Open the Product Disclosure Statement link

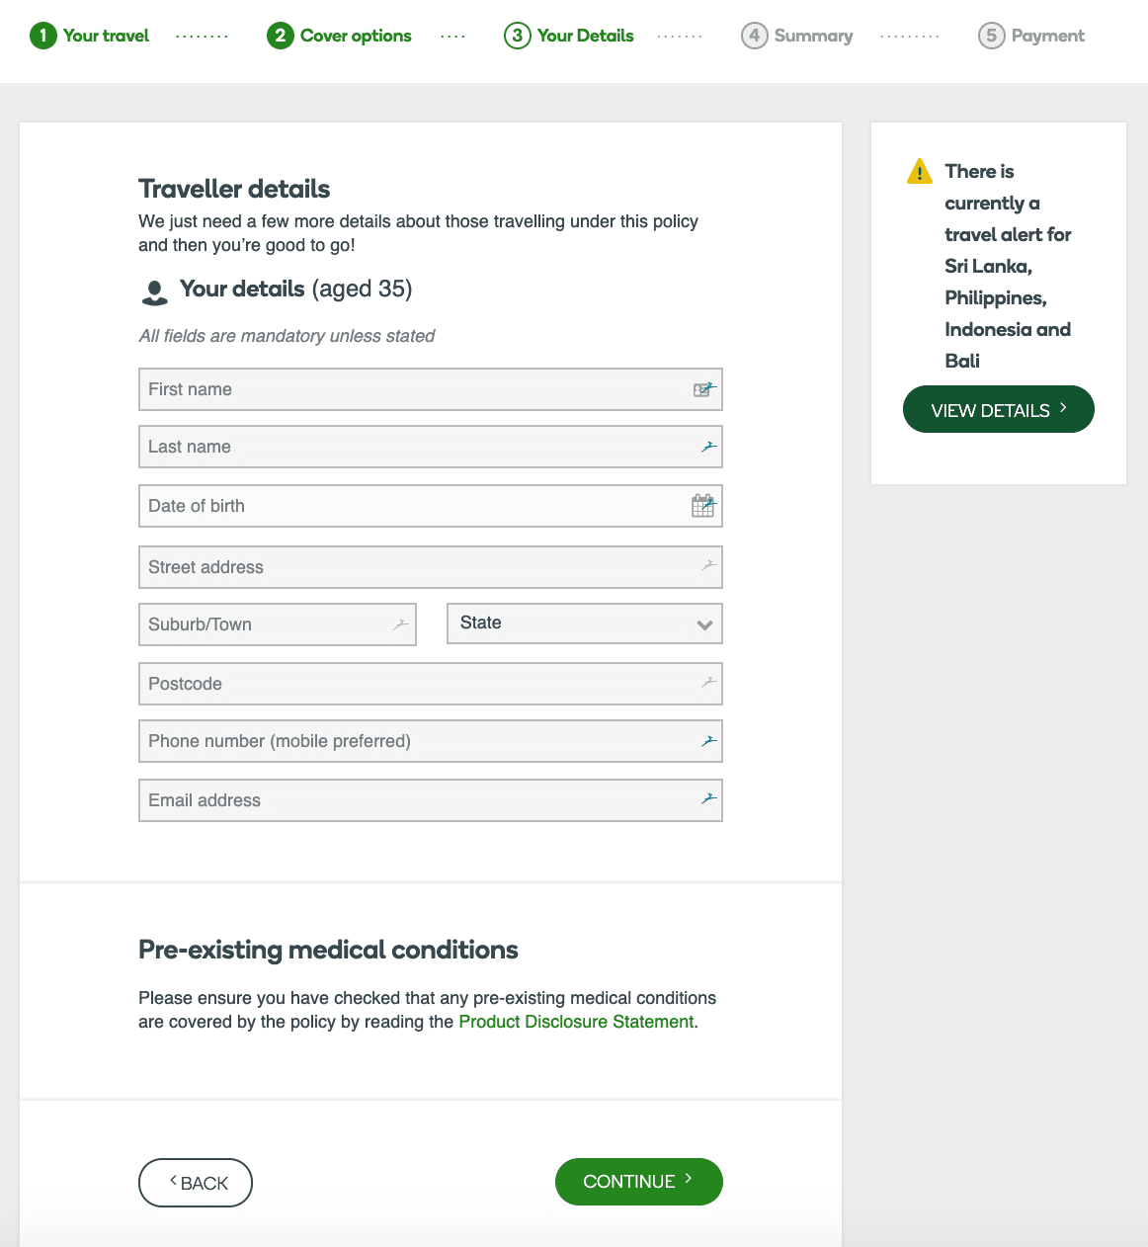(576, 1022)
